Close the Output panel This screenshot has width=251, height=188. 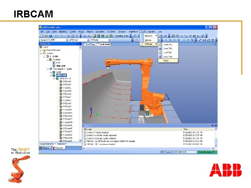pyautogui.click(x=216, y=126)
